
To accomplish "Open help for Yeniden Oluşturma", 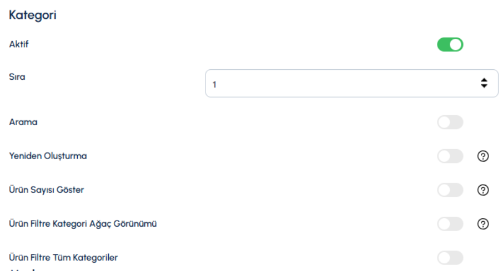I will point(483,156).
